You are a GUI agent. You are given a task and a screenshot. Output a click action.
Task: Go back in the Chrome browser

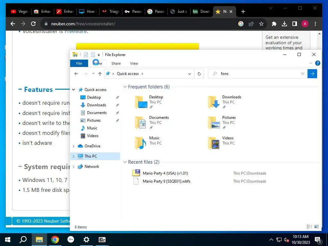13,24
